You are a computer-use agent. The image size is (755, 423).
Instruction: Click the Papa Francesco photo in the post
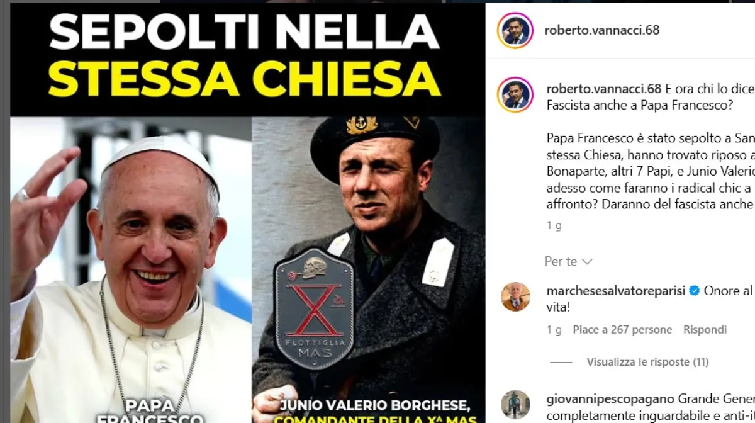point(131,269)
